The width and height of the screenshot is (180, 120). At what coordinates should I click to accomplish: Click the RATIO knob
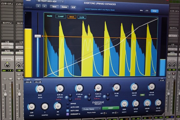[x=40, y=89]
